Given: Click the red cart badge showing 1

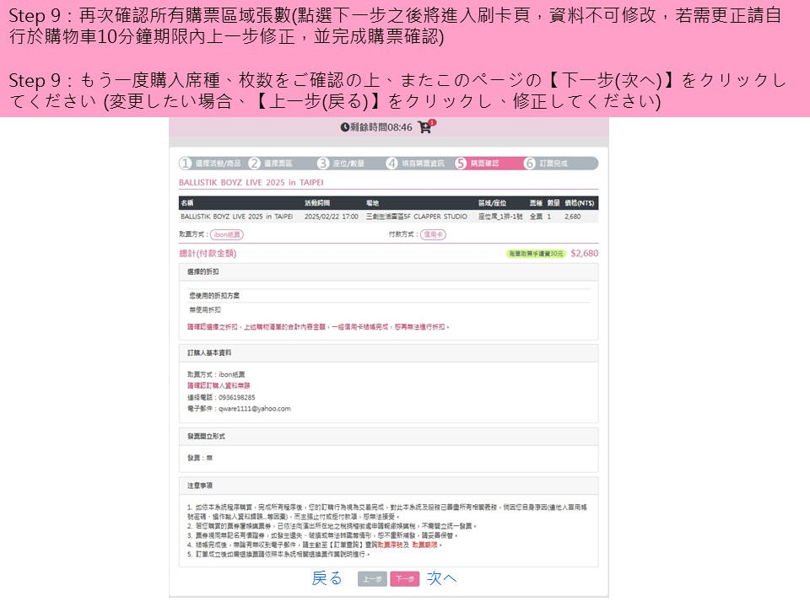Looking at the screenshot, I should point(432,123).
